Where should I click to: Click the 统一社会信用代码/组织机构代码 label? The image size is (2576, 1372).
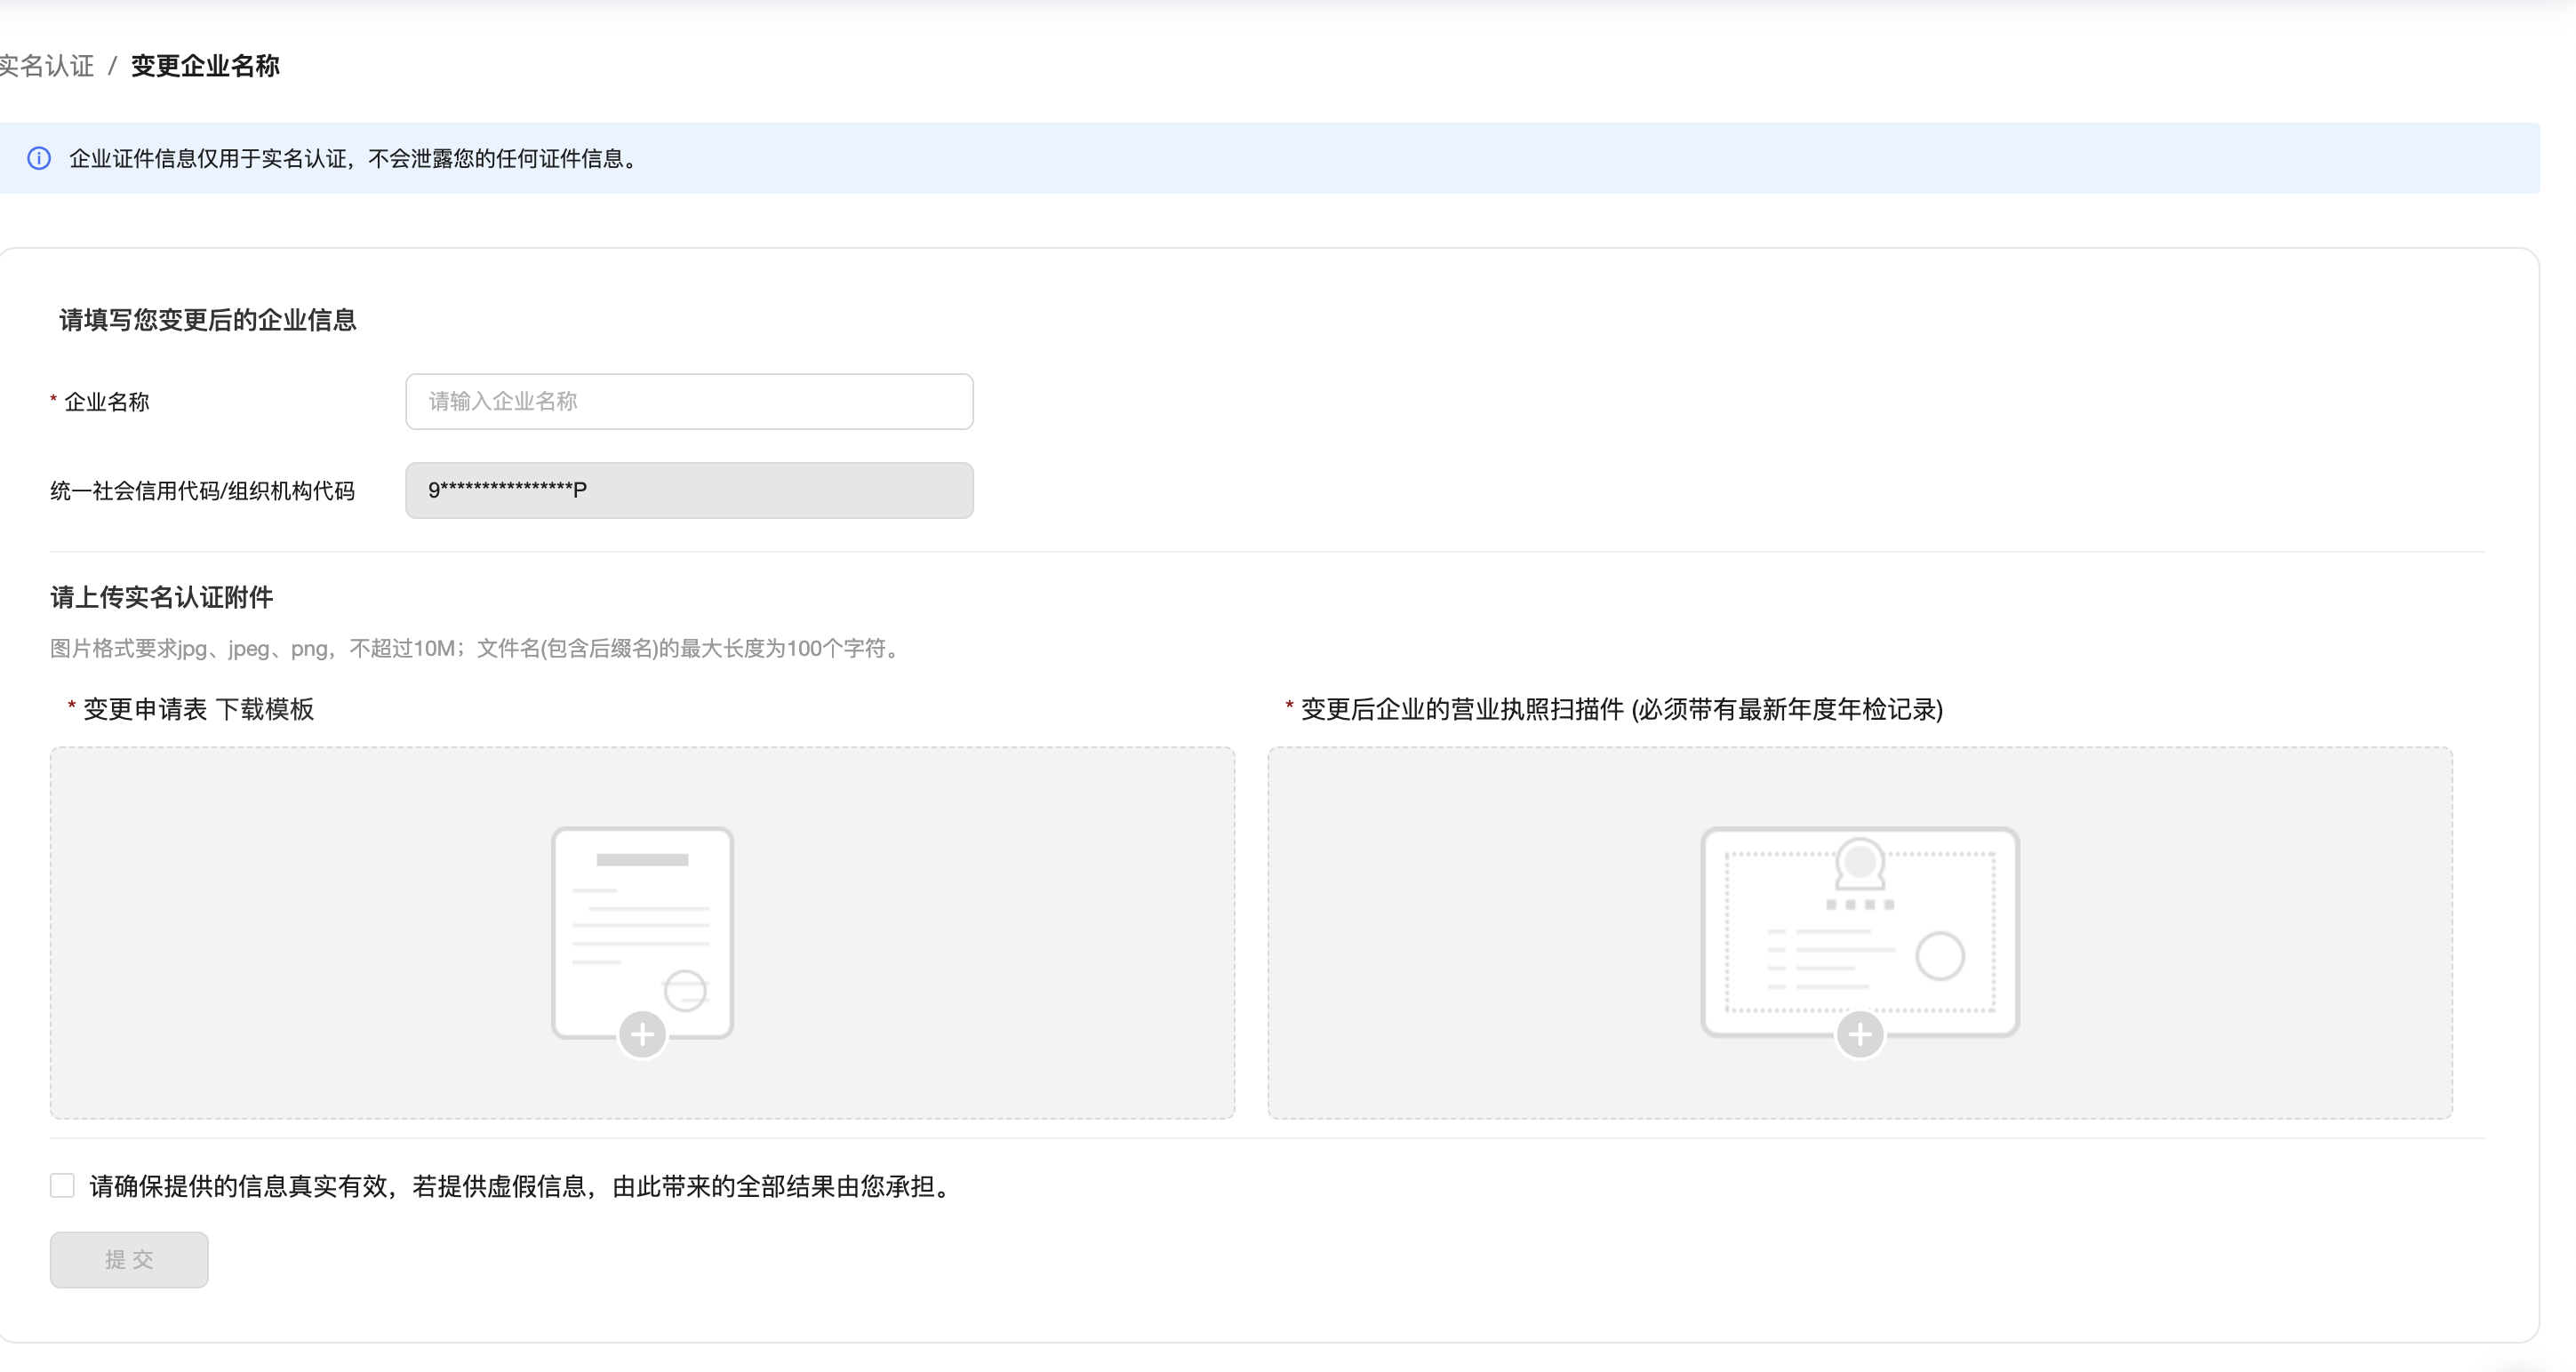coord(202,491)
